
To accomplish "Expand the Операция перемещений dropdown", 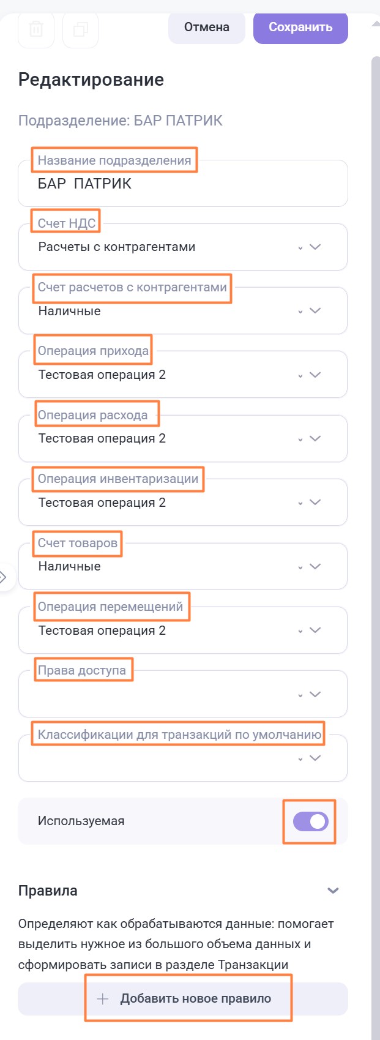I will (x=315, y=630).
